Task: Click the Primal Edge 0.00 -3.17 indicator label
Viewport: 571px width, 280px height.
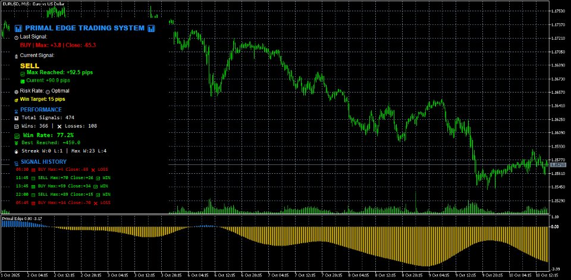Action: [x=22, y=218]
